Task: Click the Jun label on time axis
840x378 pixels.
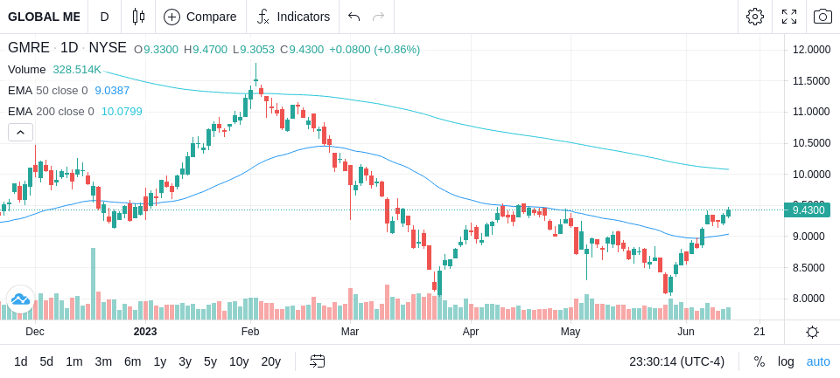Action: [686, 332]
